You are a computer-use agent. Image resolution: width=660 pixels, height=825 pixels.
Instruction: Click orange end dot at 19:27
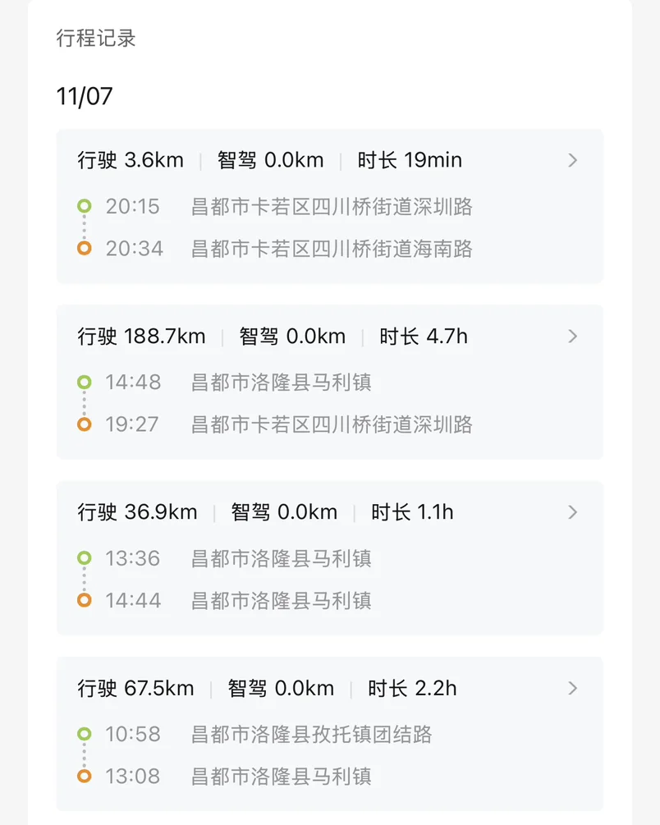click(x=84, y=424)
